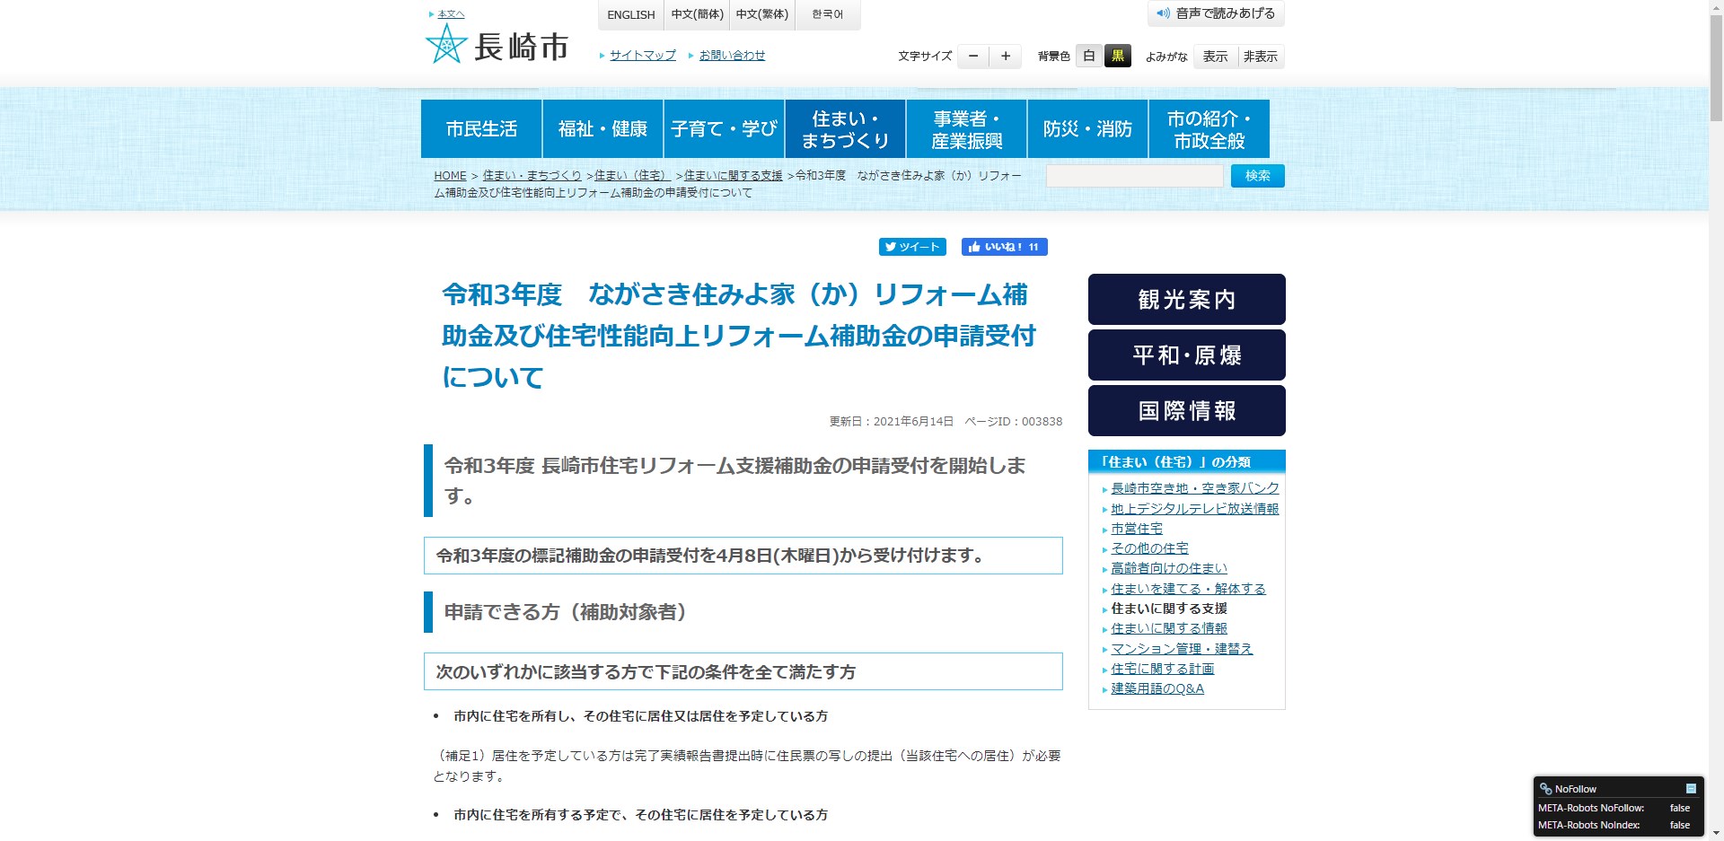Expand the 建築用語のQ&A entry

coord(1157,689)
